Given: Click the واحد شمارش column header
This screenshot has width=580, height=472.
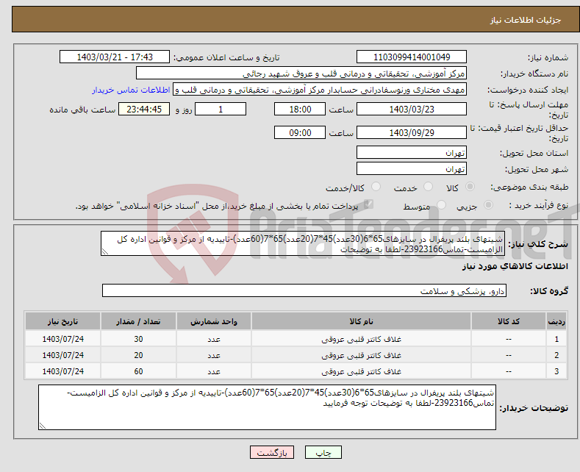Looking at the screenshot, I should (x=214, y=321).
